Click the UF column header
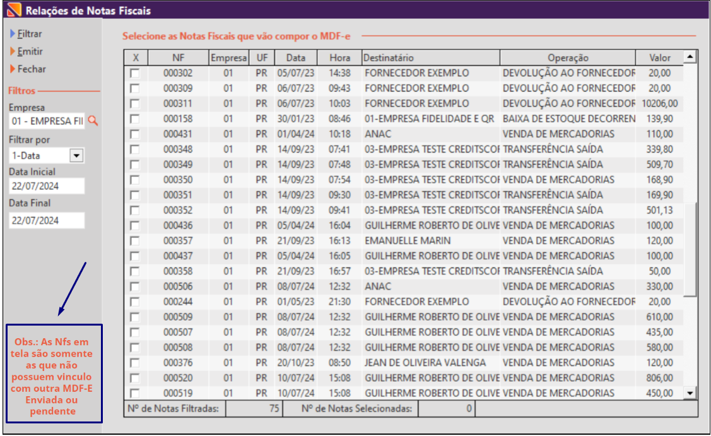This screenshot has height=436, width=711. (262, 57)
